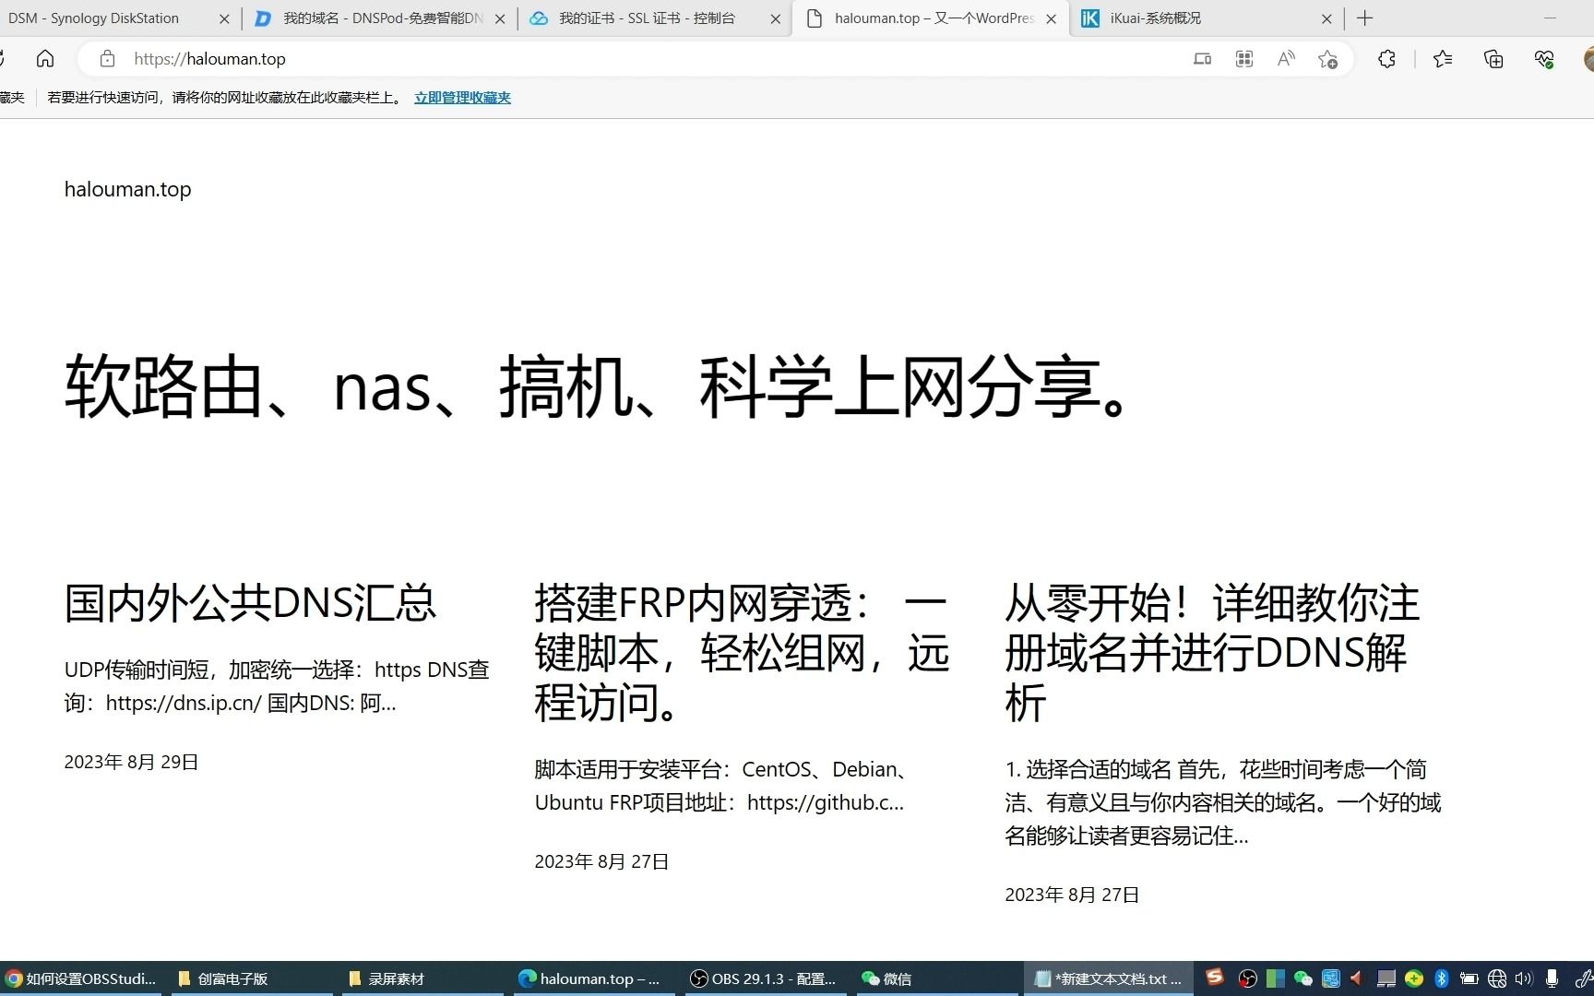Close the DNSPod tab
1594x996 pixels.
(x=500, y=18)
